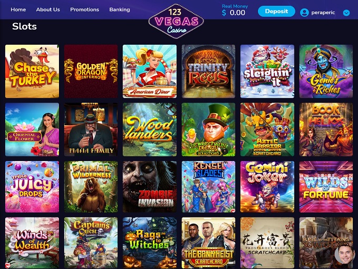
Task: Launch The Bank Heist Scratchcard
Action: point(208,243)
